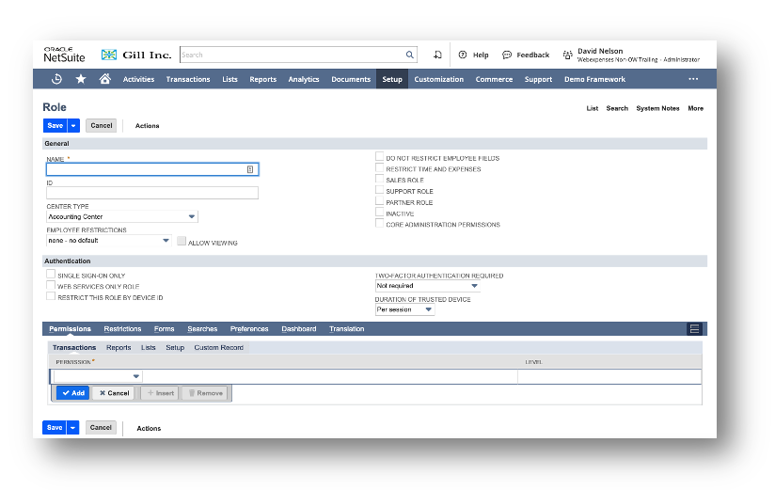
Task: Click the change role user icon
Action: tap(567, 55)
